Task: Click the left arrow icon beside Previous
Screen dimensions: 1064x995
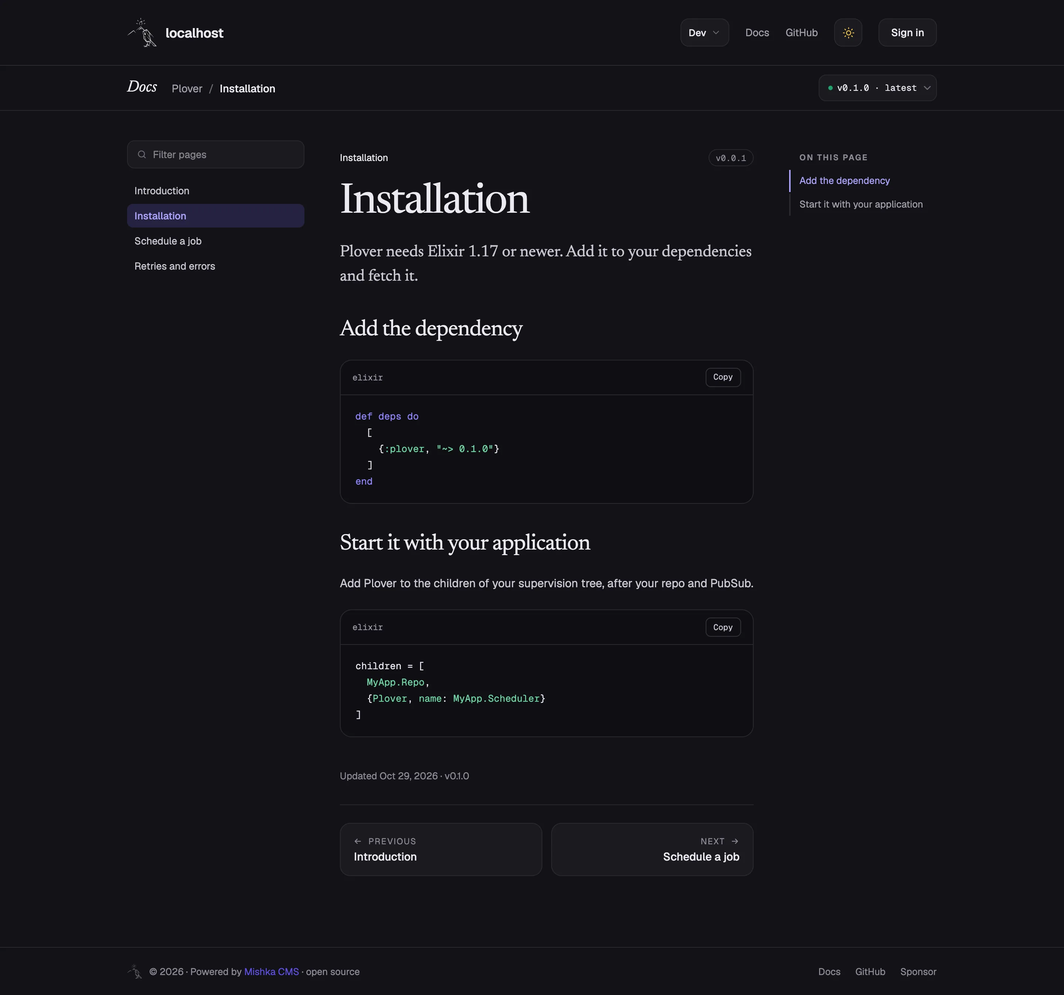Action: 358,841
